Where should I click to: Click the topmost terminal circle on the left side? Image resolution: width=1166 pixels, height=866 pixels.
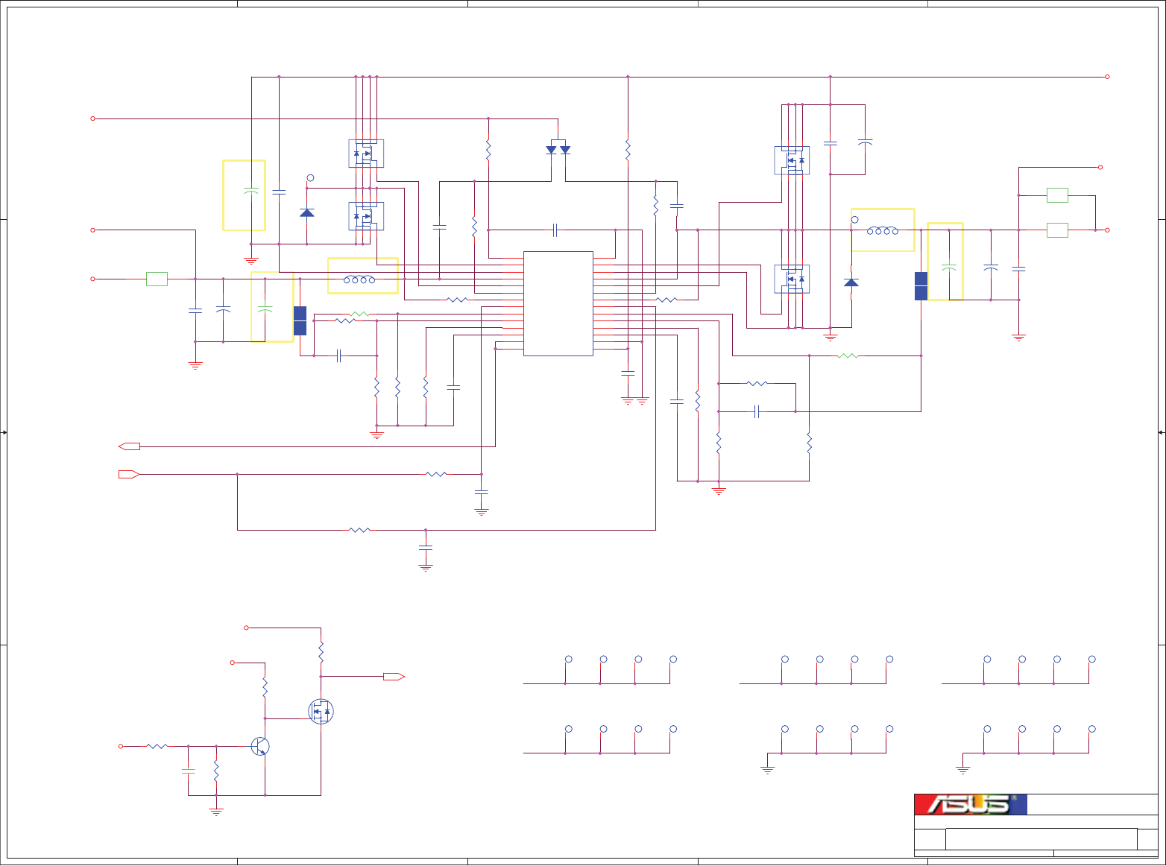point(92,118)
